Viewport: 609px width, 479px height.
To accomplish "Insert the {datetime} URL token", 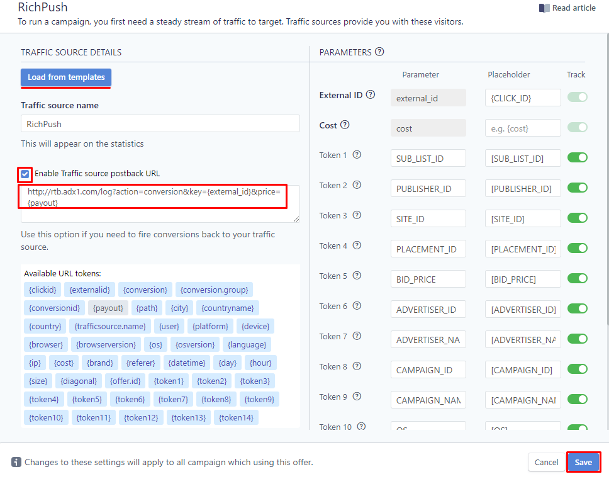I will [187, 363].
